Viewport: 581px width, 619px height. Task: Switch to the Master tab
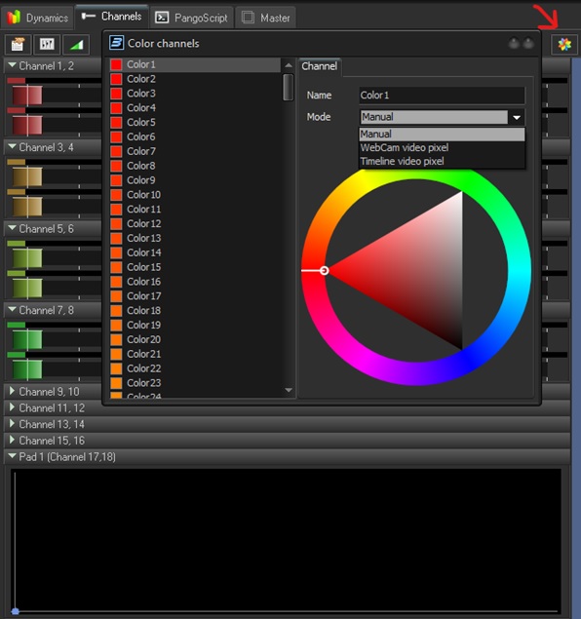tap(265, 18)
